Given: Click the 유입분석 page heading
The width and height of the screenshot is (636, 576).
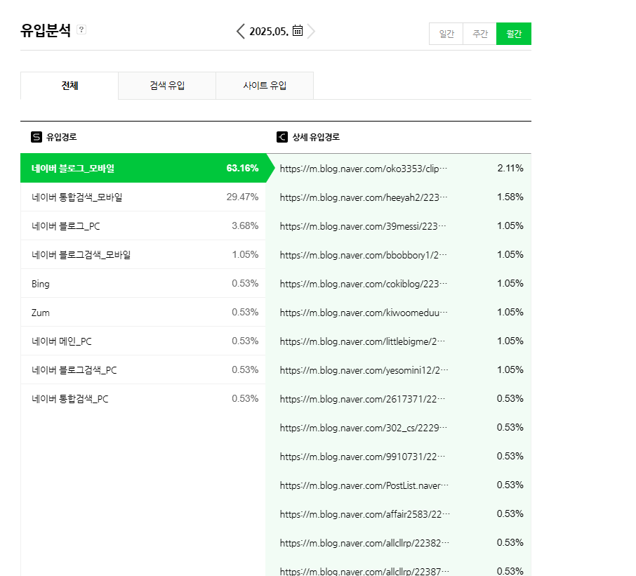Looking at the screenshot, I should point(46,30).
